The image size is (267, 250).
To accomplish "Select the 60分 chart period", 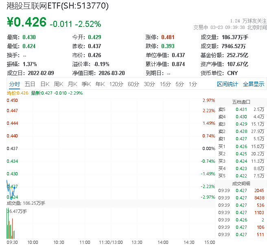I will point(133,84).
